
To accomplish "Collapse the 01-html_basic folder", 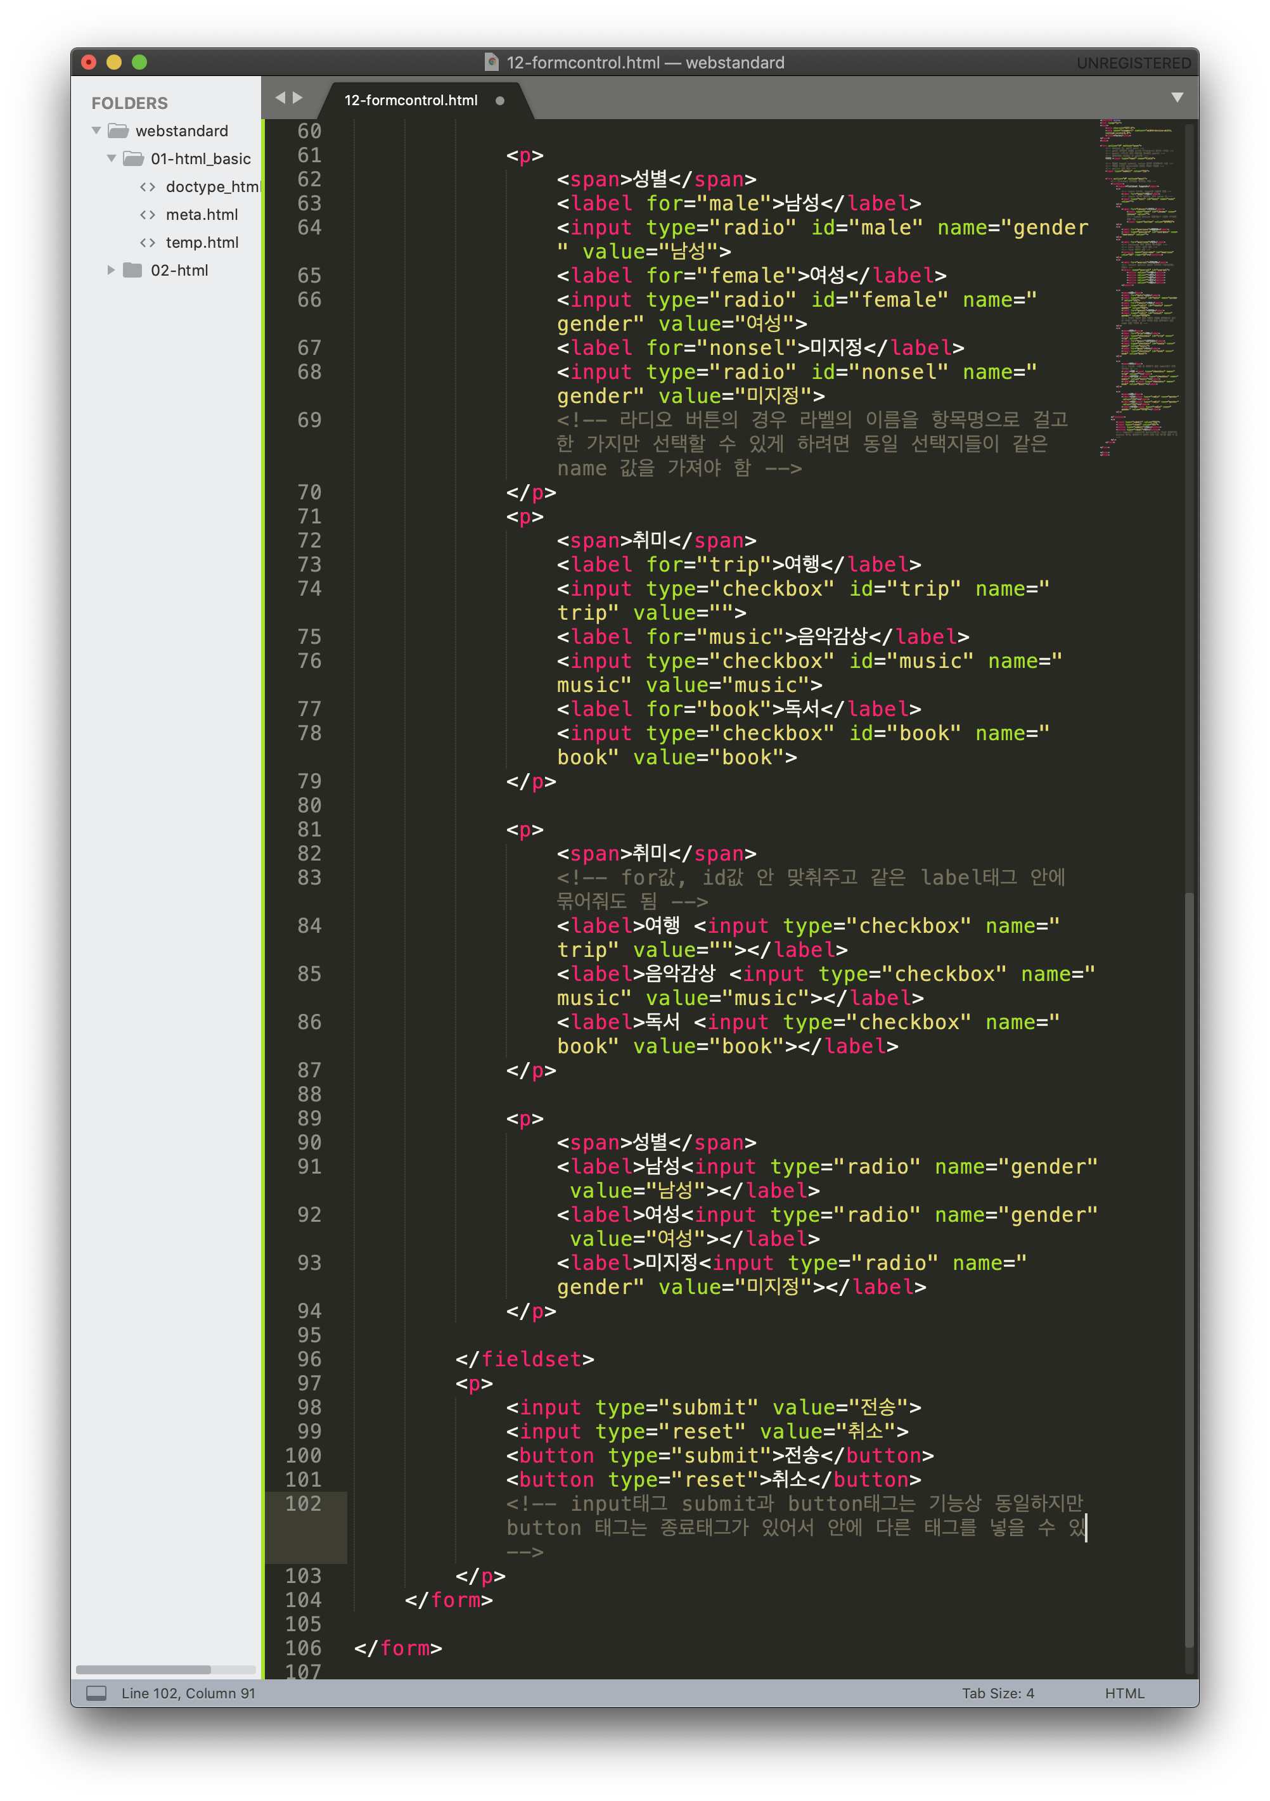I will (x=112, y=158).
